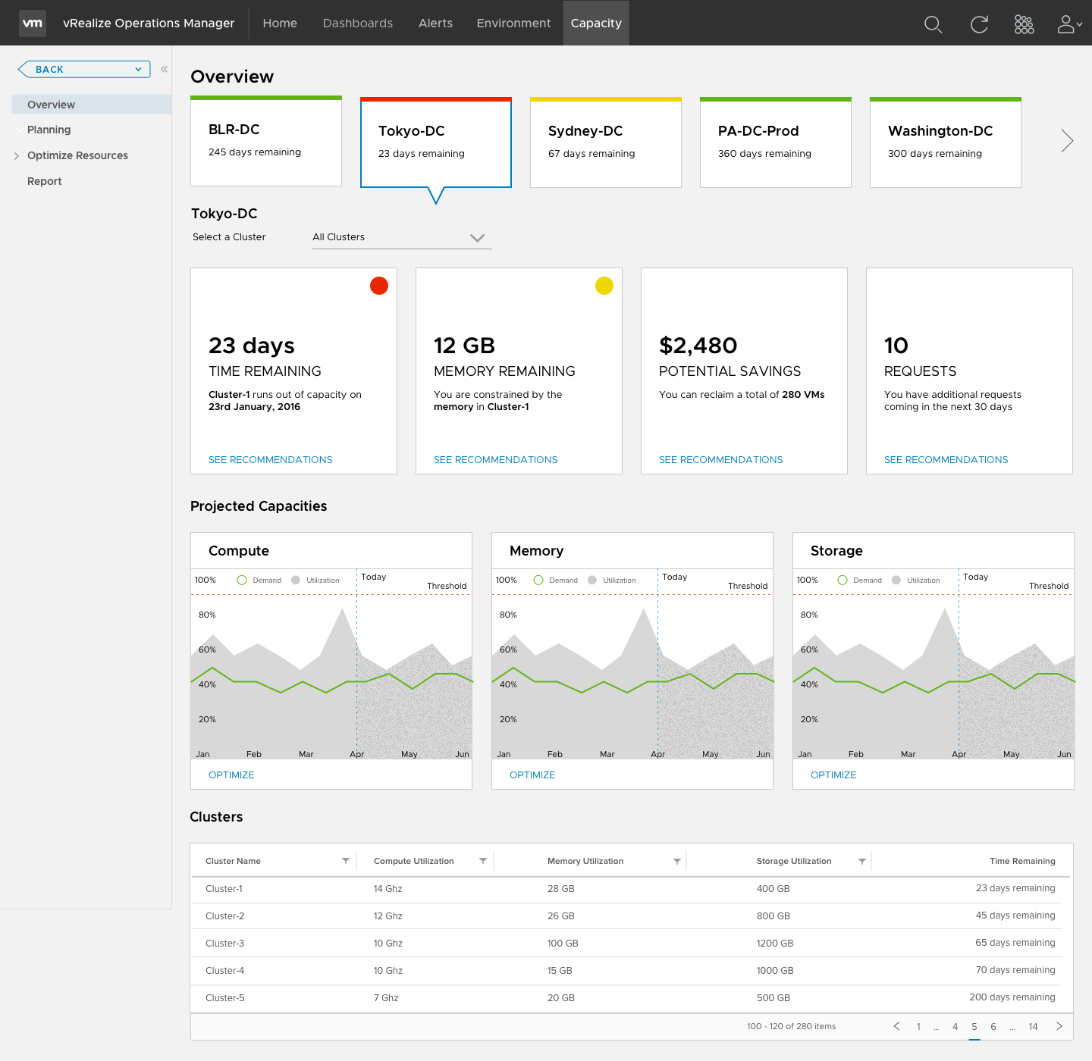Open Planning in the sidebar
The width and height of the screenshot is (1092, 1061).
point(49,130)
